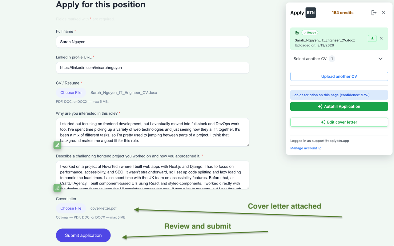Click the Ready status badge on the CV

(310, 32)
